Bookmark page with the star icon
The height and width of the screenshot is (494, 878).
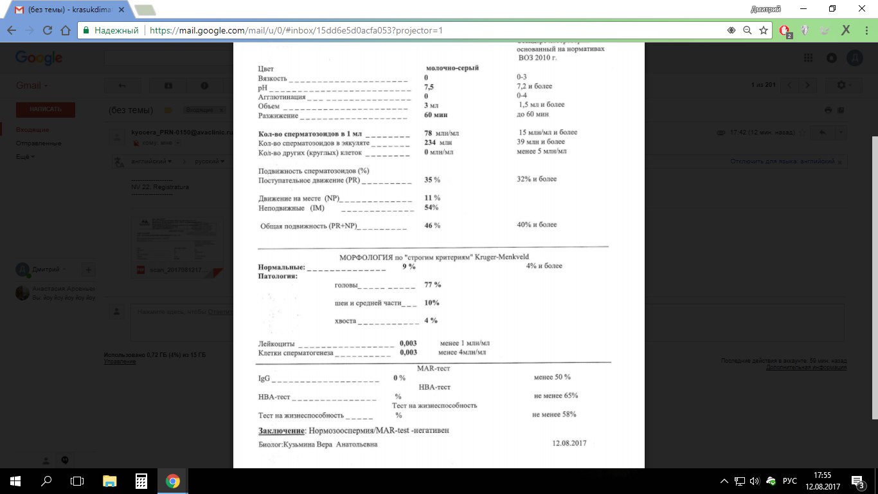764,30
